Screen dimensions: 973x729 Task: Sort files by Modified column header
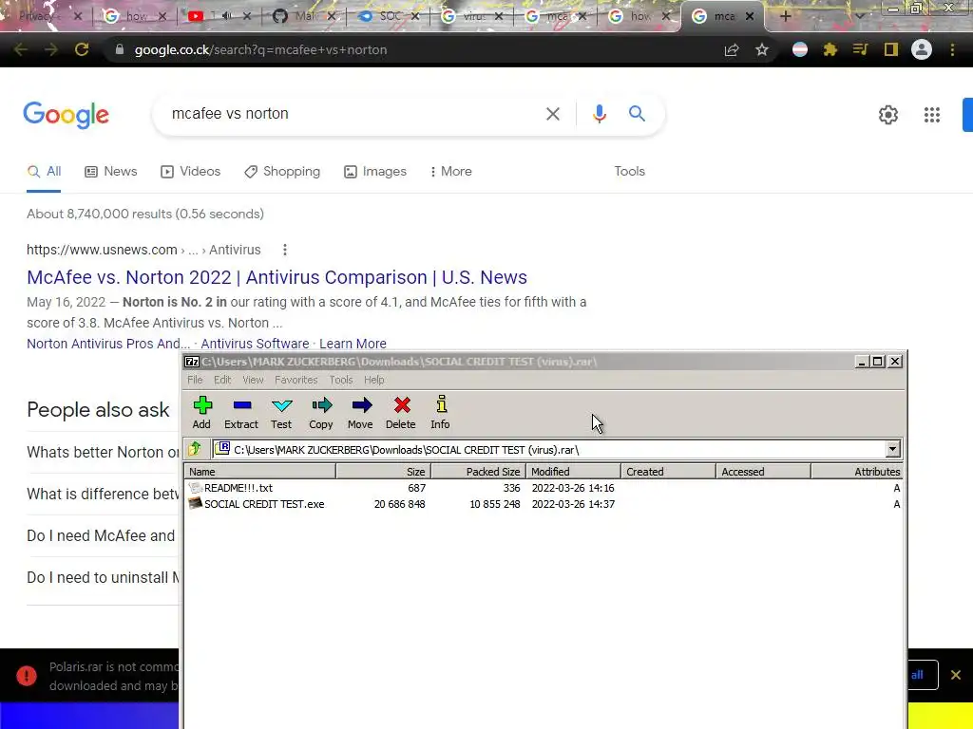573,472
